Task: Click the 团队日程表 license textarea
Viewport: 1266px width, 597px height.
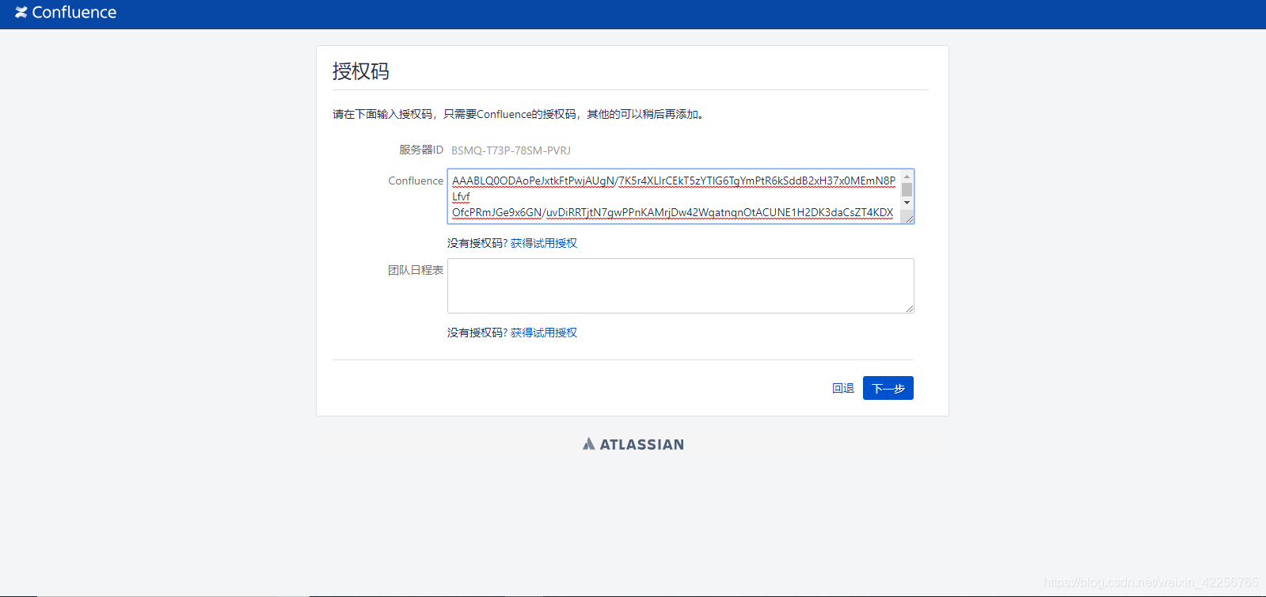Action: (x=680, y=286)
